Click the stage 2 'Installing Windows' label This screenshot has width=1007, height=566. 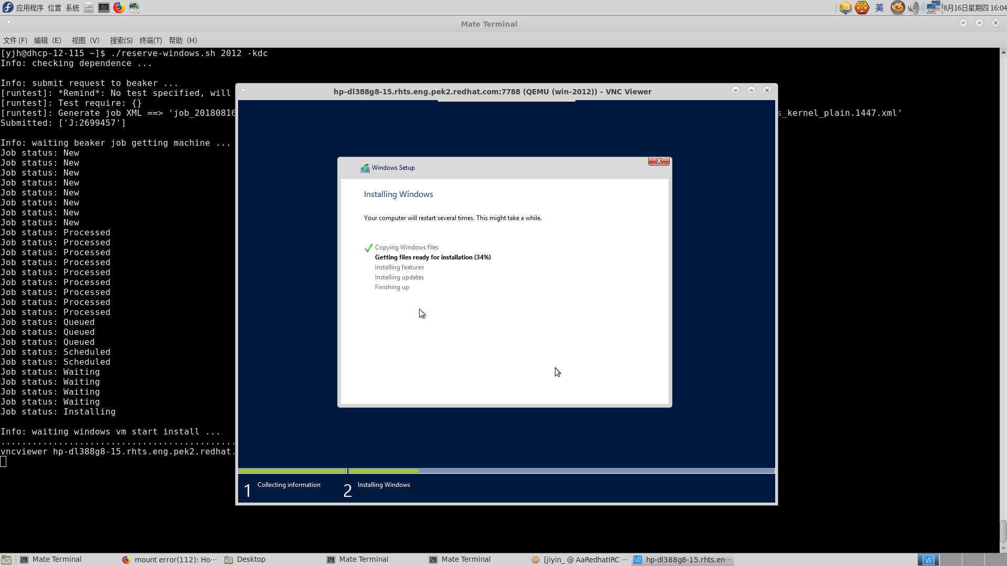tap(384, 485)
